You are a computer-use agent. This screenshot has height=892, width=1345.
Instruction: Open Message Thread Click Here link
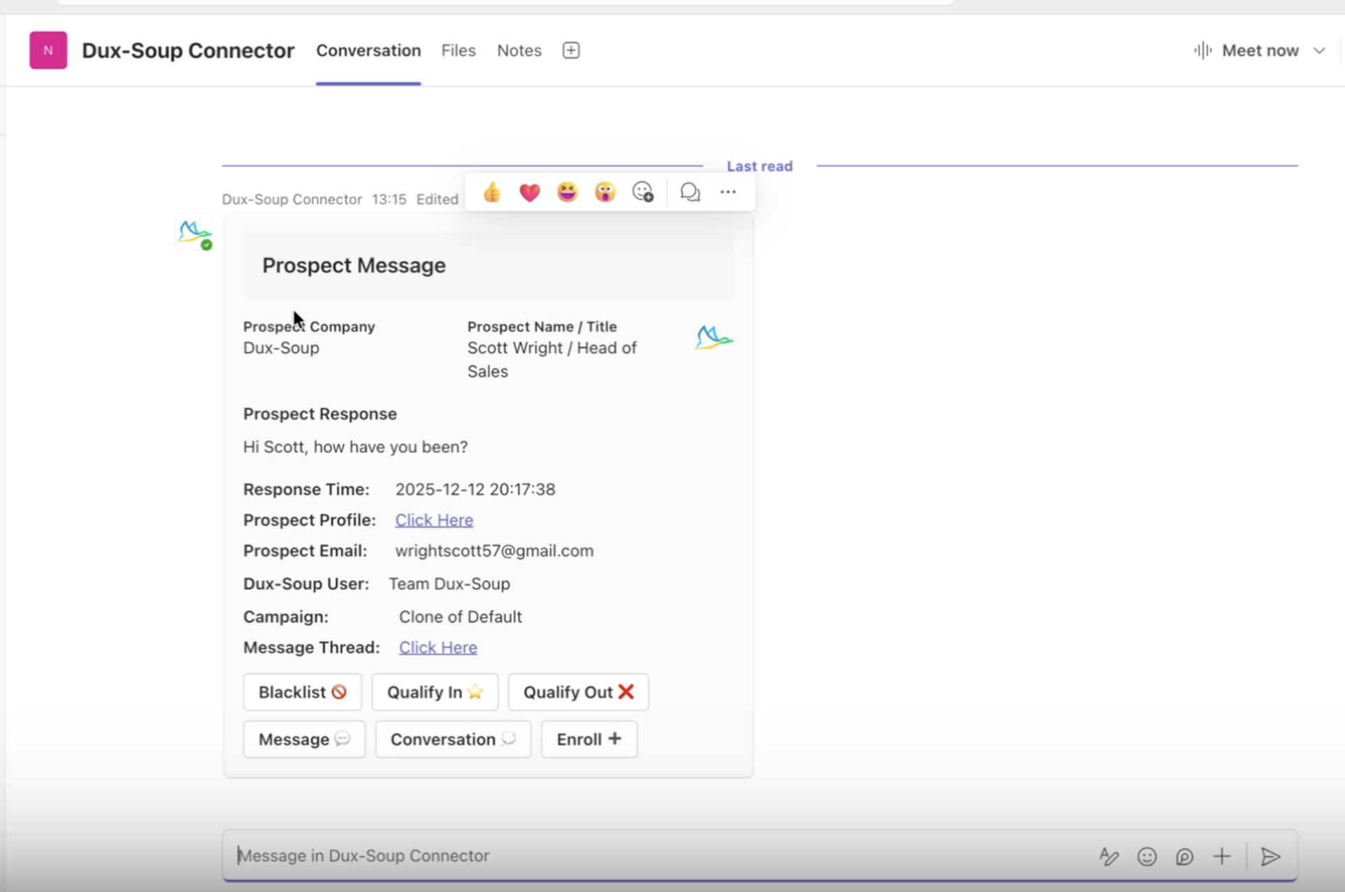[438, 647]
